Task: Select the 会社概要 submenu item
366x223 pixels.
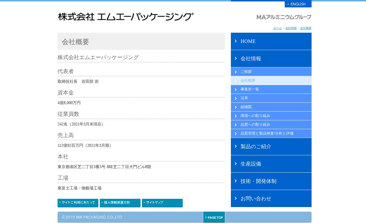Action: 271,80
